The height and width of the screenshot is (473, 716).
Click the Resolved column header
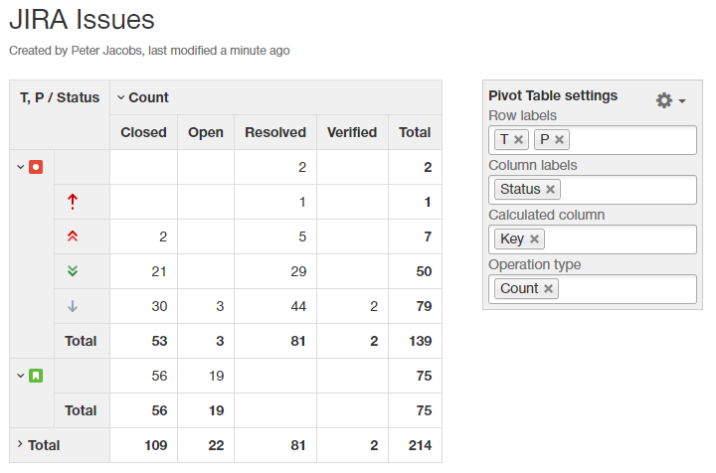(275, 132)
